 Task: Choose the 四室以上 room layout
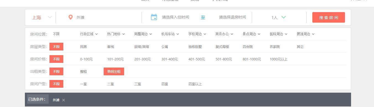[x=195, y=84]
